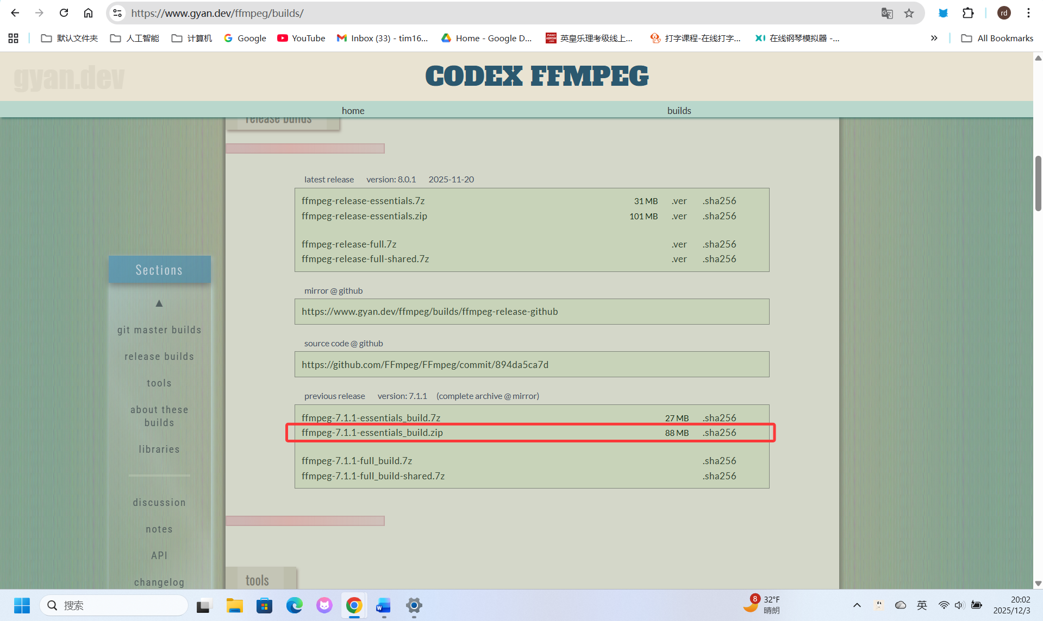Click the taskbar search box
This screenshot has height=621, width=1043.
pyautogui.click(x=114, y=605)
